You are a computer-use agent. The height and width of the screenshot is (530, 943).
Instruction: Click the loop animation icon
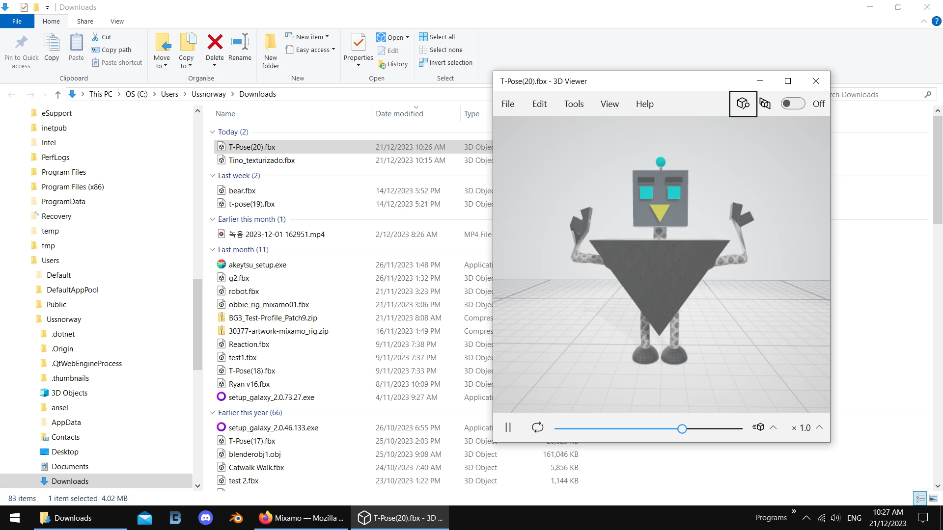point(537,427)
